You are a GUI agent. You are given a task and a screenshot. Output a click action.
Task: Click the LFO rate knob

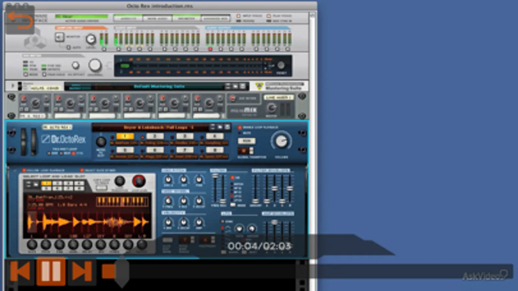click(x=239, y=229)
